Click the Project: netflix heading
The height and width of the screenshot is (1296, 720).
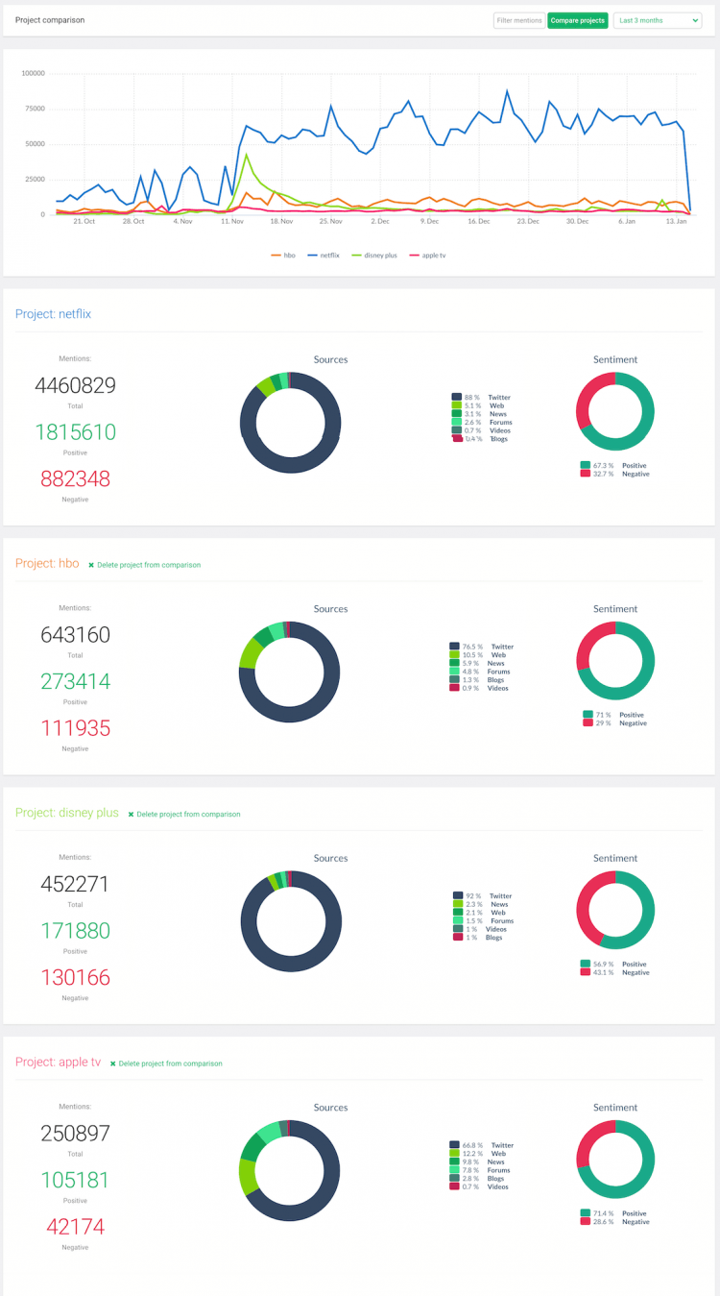point(53,313)
